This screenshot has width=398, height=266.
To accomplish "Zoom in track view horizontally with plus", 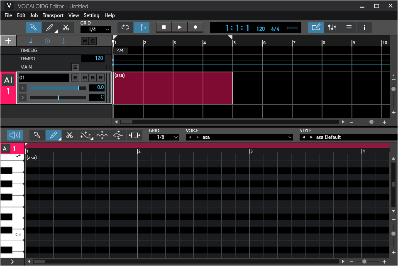I will tap(384, 122).
